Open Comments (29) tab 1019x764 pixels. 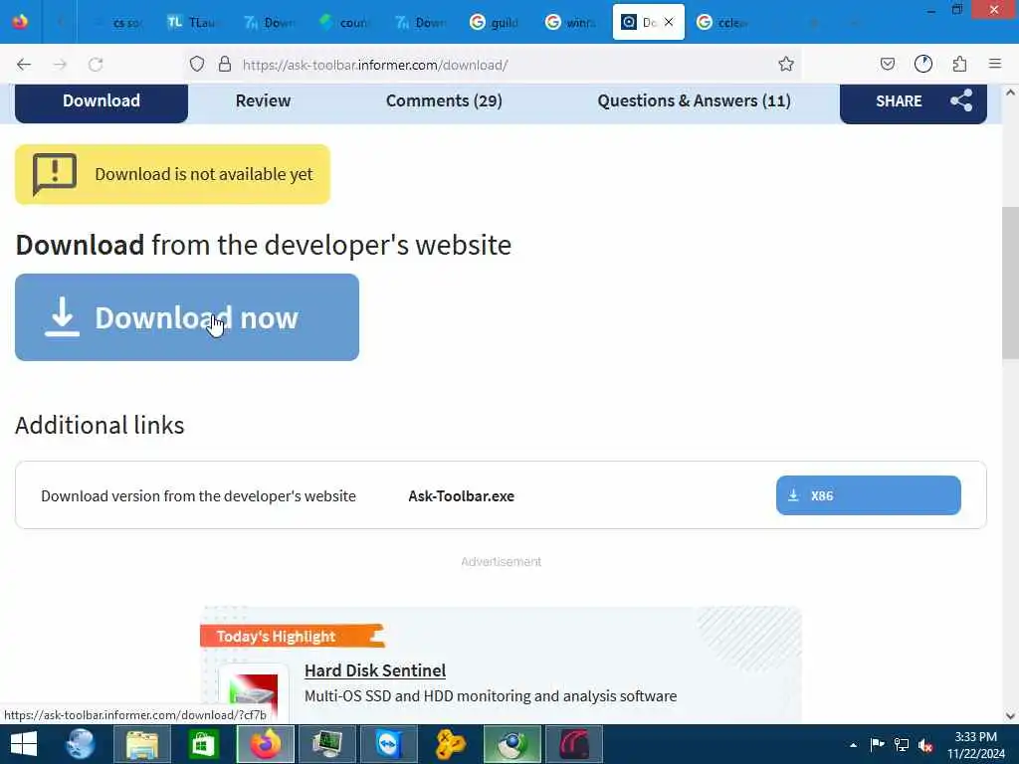tap(444, 100)
